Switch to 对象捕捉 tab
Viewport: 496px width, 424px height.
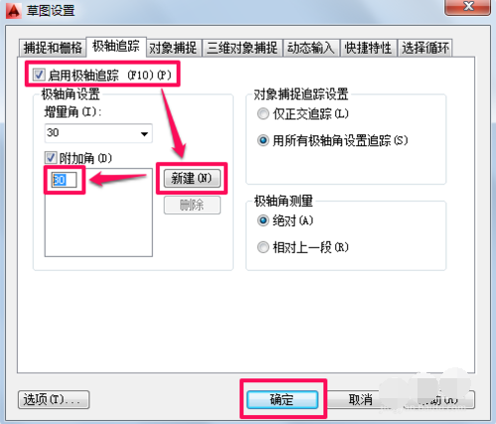pyautogui.click(x=173, y=48)
